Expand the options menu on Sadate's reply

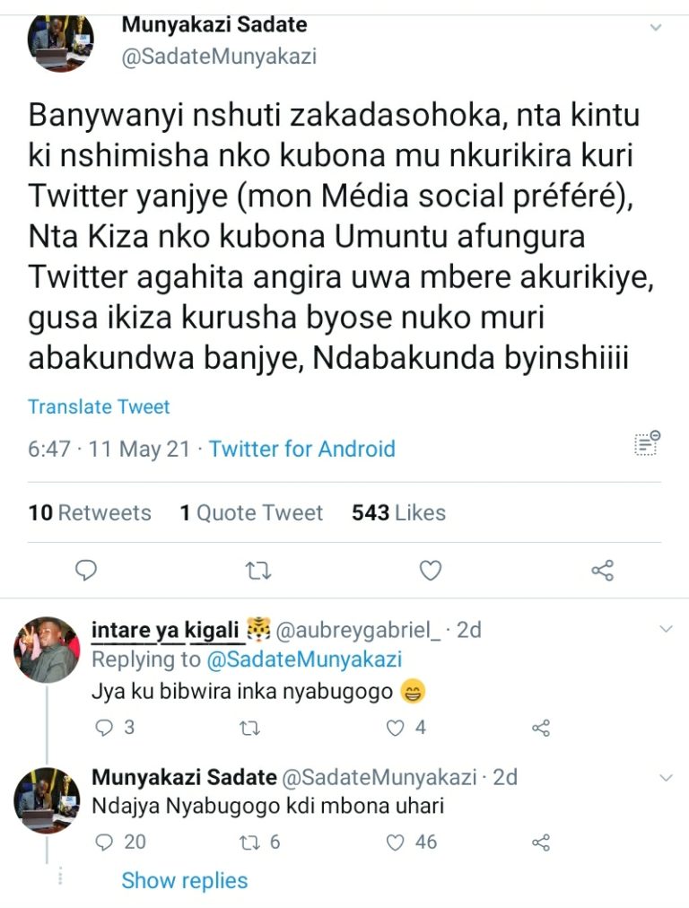(x=666, y=776)
